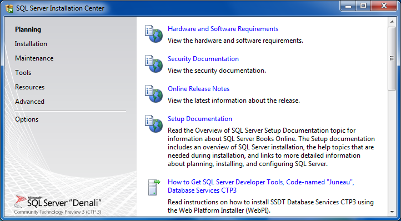This screenshot has height=221, width=401.
Task: Open the Planning section
Action: pyautogui.click(x=28, y=29)
